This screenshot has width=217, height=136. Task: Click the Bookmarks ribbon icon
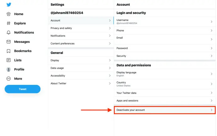8,51
